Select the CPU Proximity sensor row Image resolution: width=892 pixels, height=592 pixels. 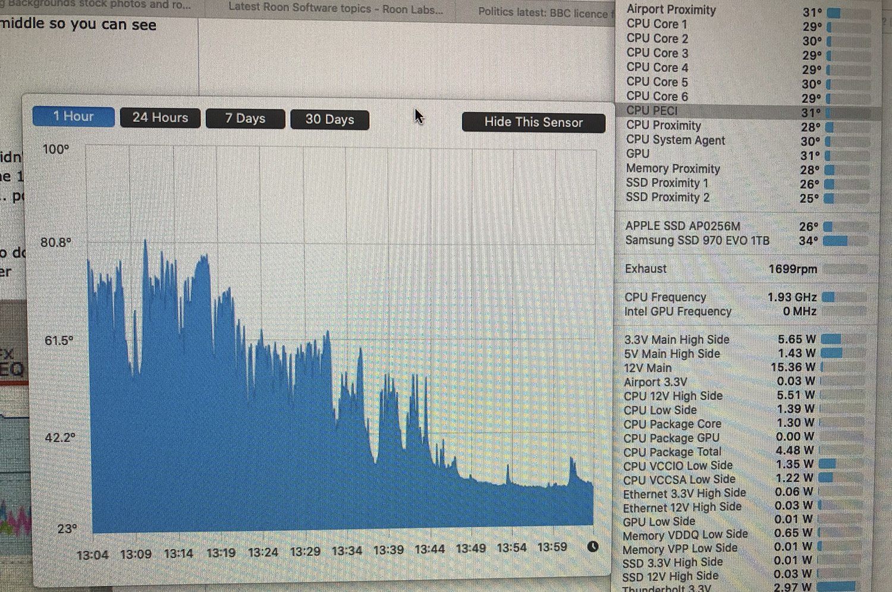(747, 126)
